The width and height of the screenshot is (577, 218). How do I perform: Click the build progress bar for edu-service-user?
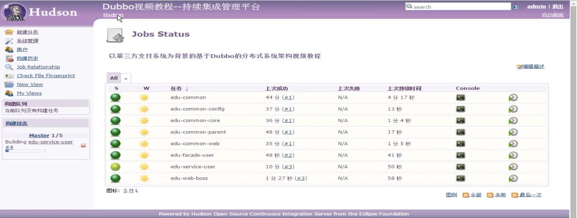25,151
